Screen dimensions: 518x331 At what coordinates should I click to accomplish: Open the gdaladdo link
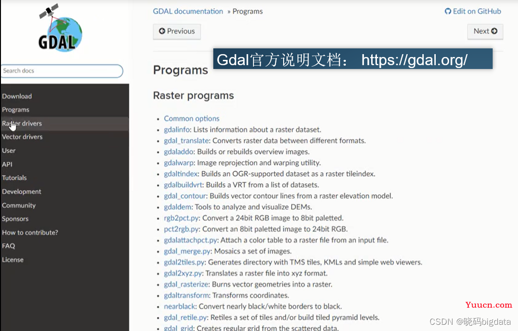click(x=179, y=152)
